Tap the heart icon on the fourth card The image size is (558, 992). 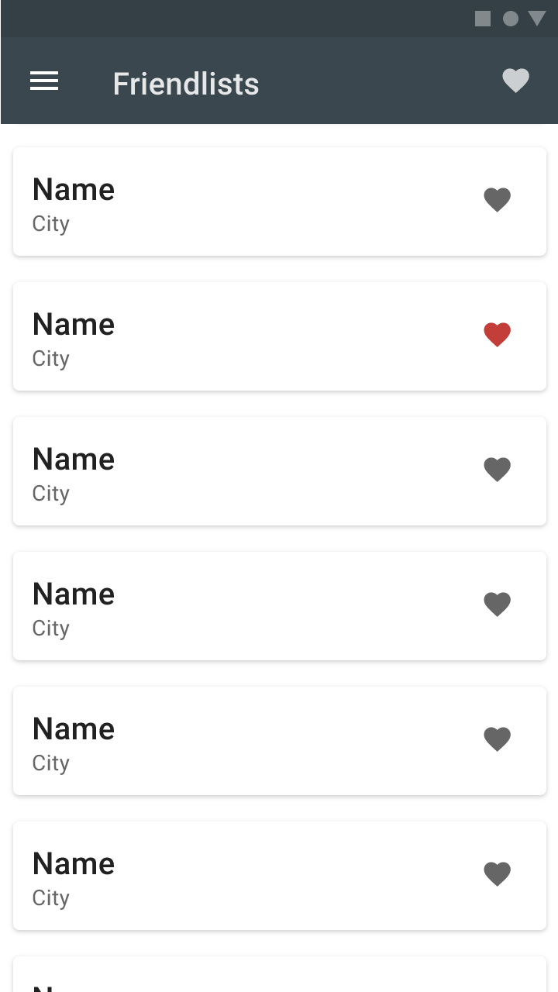[x=497, y=604]
